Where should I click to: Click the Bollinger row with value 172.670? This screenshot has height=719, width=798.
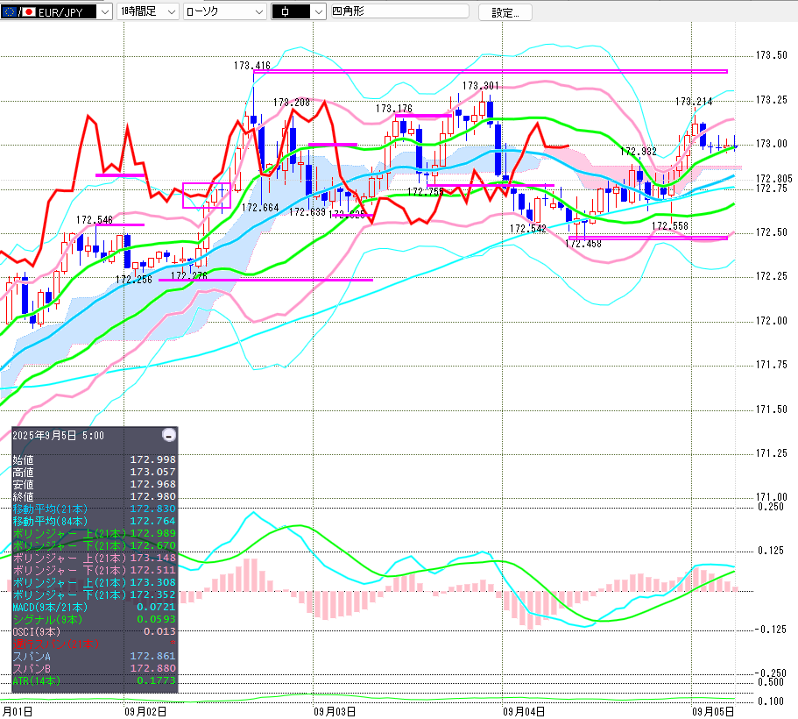pos(94,545)
